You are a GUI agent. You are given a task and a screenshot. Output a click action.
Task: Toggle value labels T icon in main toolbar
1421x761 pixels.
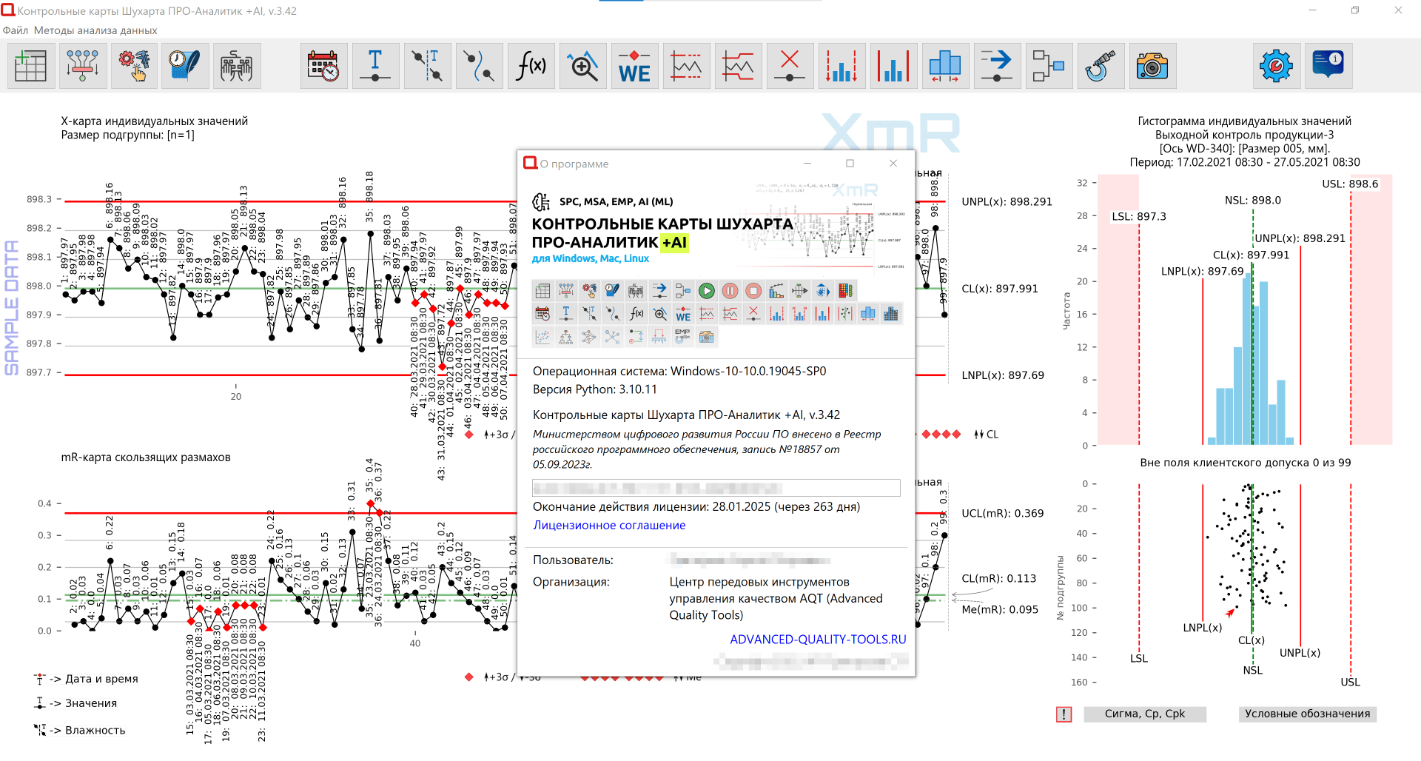(375, 66)
